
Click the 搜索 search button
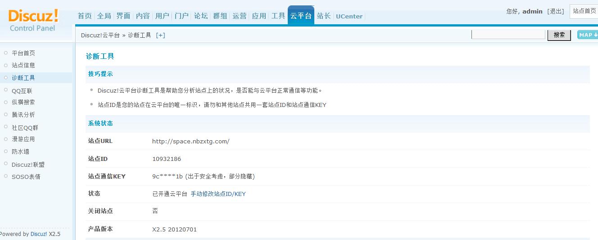559,35
